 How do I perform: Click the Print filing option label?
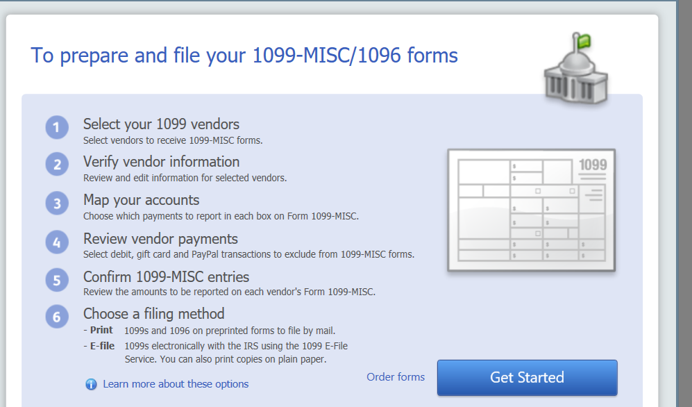(x=101, y=330)
